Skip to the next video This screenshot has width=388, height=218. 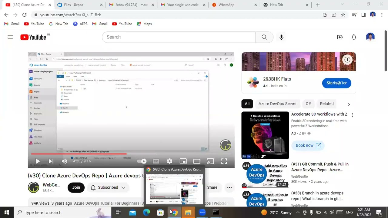click(51, 161)
